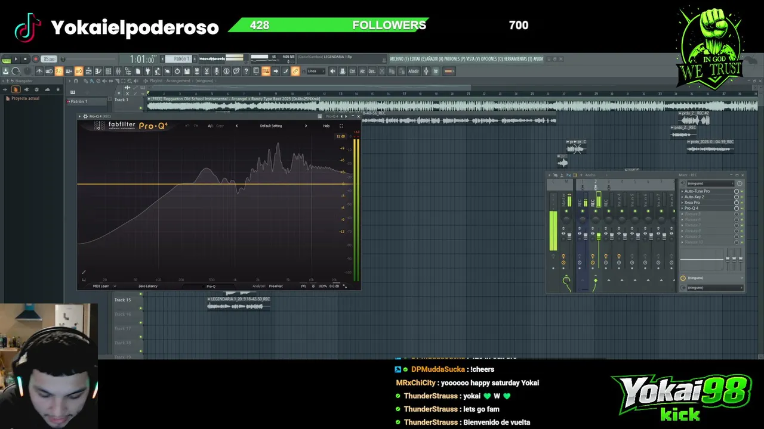Click the microphone recording icon in the toolbar
This screenshot has height=429, width=764.
[216, 71]
